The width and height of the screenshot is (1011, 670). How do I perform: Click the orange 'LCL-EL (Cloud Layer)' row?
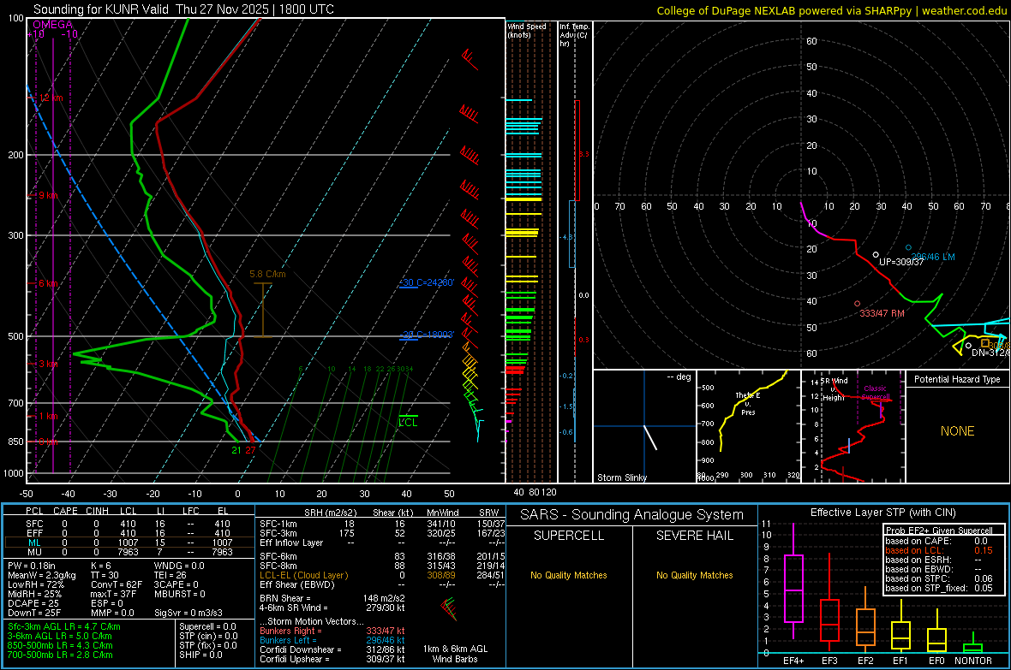tap(303, 575)
